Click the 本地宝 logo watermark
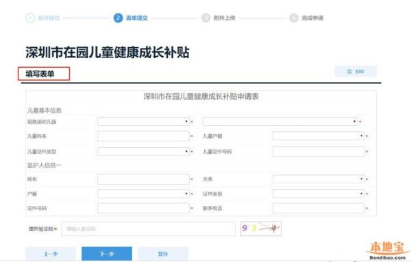Viewport: 411px width, 262px height. pyautogui.click(x=387, y=250)
